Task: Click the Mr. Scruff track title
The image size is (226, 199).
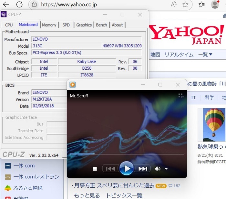Action: [79, 96]
